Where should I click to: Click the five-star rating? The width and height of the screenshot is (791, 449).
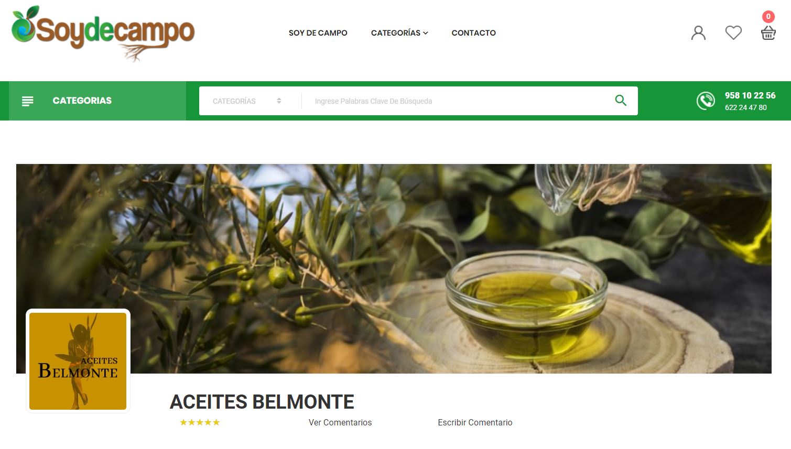point(200,422)
